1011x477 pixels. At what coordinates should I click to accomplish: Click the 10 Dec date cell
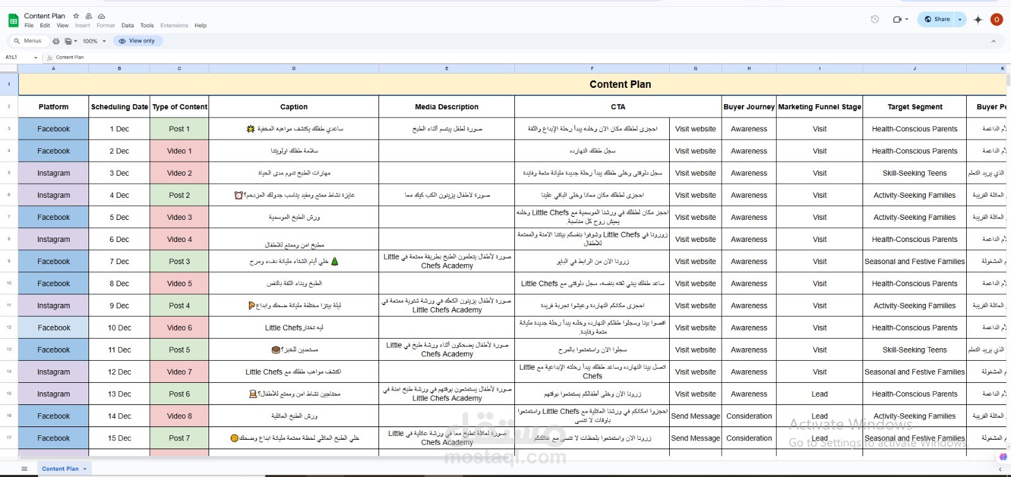pos(119,328)
